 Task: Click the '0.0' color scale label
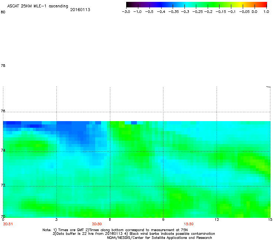(x=255, y=12)
